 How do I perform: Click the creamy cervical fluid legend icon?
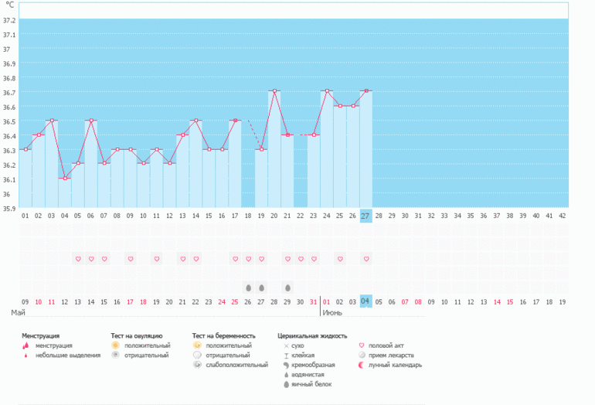286,364
